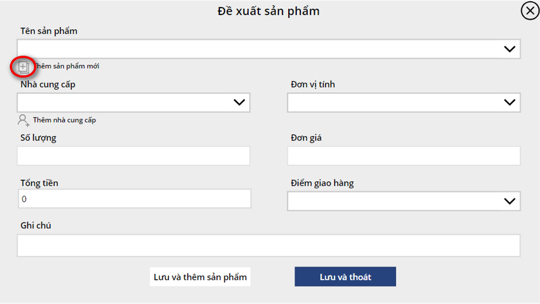The width and height of the screenshot is (540, 304).
Task: Click the Thêm nhà cung cấp link
Action: [64, 120]
